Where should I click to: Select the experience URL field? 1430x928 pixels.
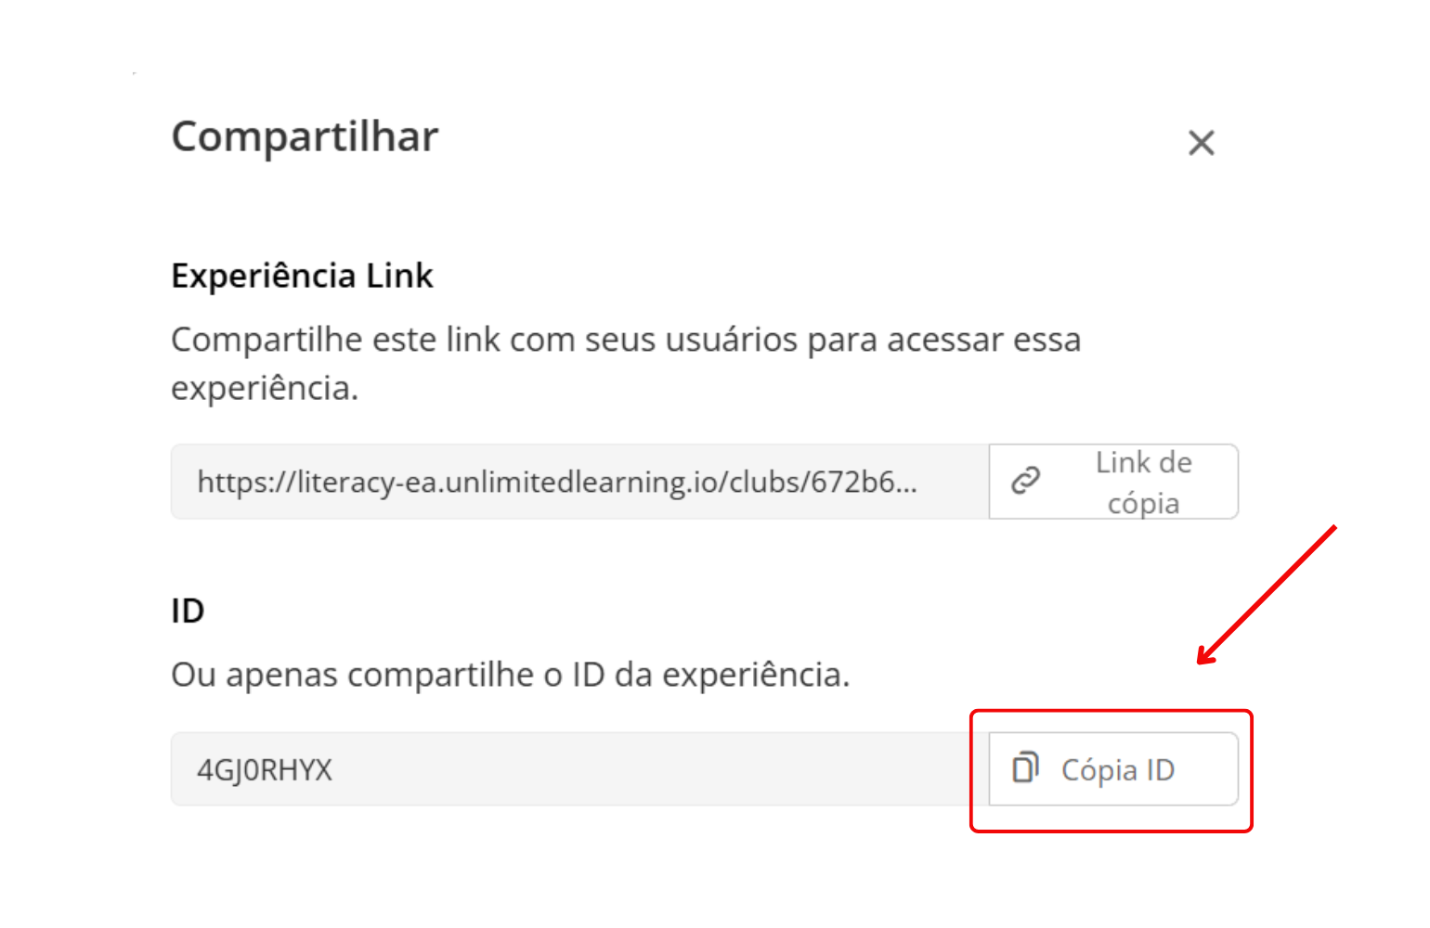point(580,482)
